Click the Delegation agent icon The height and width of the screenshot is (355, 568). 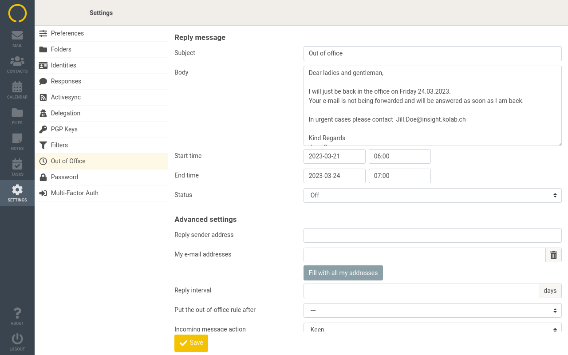pyautogui.click(x=43, y=113)
